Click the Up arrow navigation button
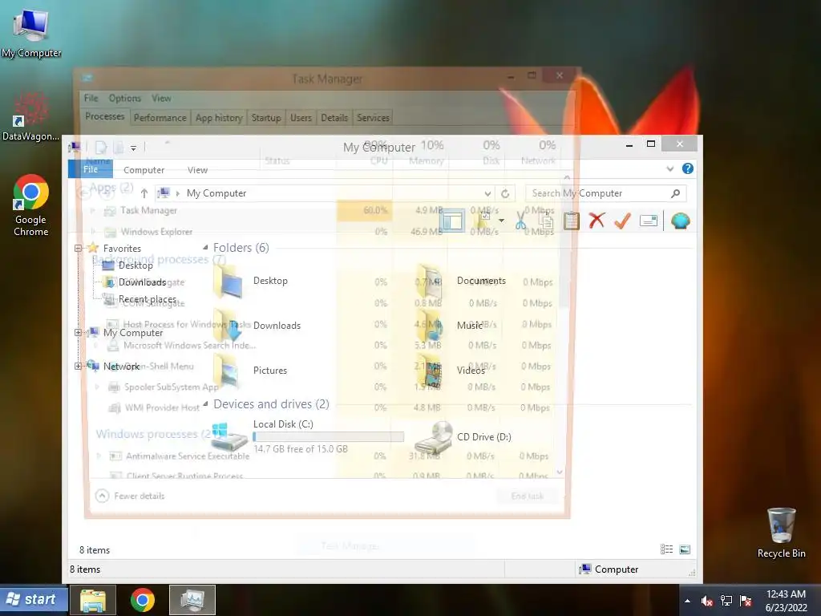 tap(144, 193)
